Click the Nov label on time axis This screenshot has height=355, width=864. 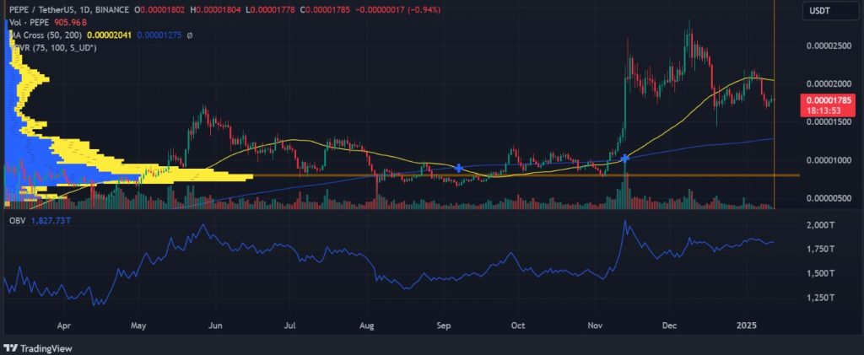pyautogui.click(x=594, y=325)
